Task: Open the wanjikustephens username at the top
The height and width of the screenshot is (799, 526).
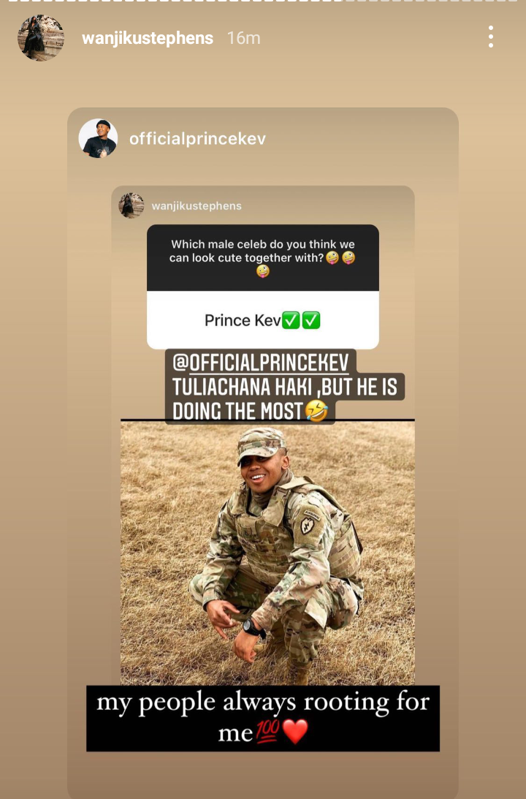Action: pos(148,38)
